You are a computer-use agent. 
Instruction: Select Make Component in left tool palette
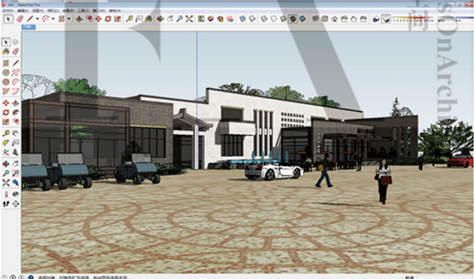coord(15,42)
